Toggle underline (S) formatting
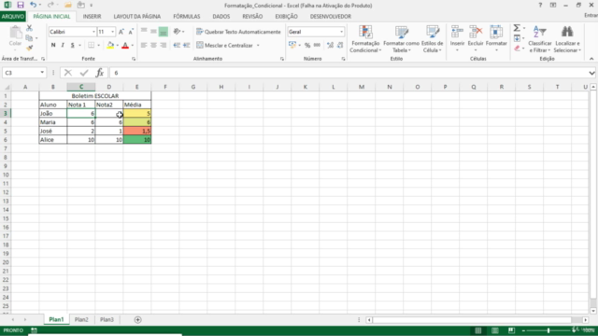598x336 pixels. [x=72, y=45]
